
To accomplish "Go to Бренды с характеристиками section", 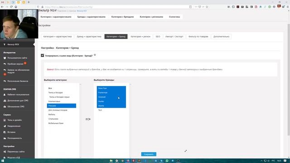I will (x=92, y=17).
